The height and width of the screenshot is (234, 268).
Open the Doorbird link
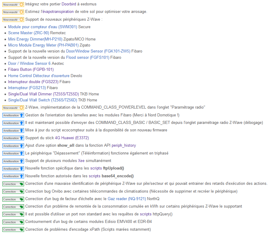[x=69, y=4]
